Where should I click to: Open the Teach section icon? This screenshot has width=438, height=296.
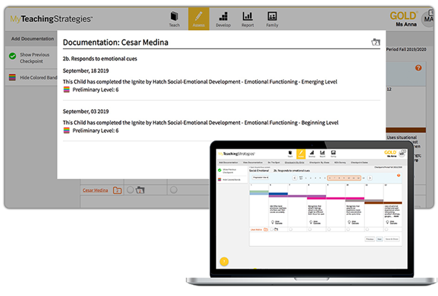coord(174,19)
